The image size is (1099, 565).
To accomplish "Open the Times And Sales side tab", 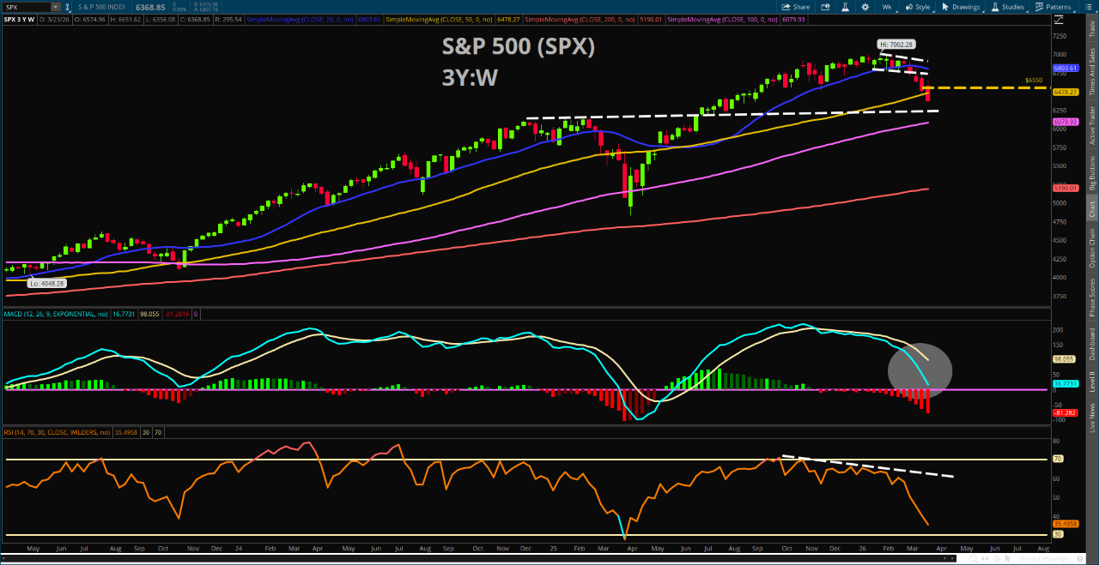I will tap(1092, 71).
